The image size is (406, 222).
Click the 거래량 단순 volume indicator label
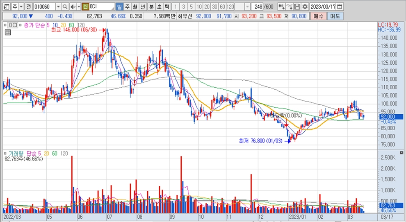(x=23, y=154)
